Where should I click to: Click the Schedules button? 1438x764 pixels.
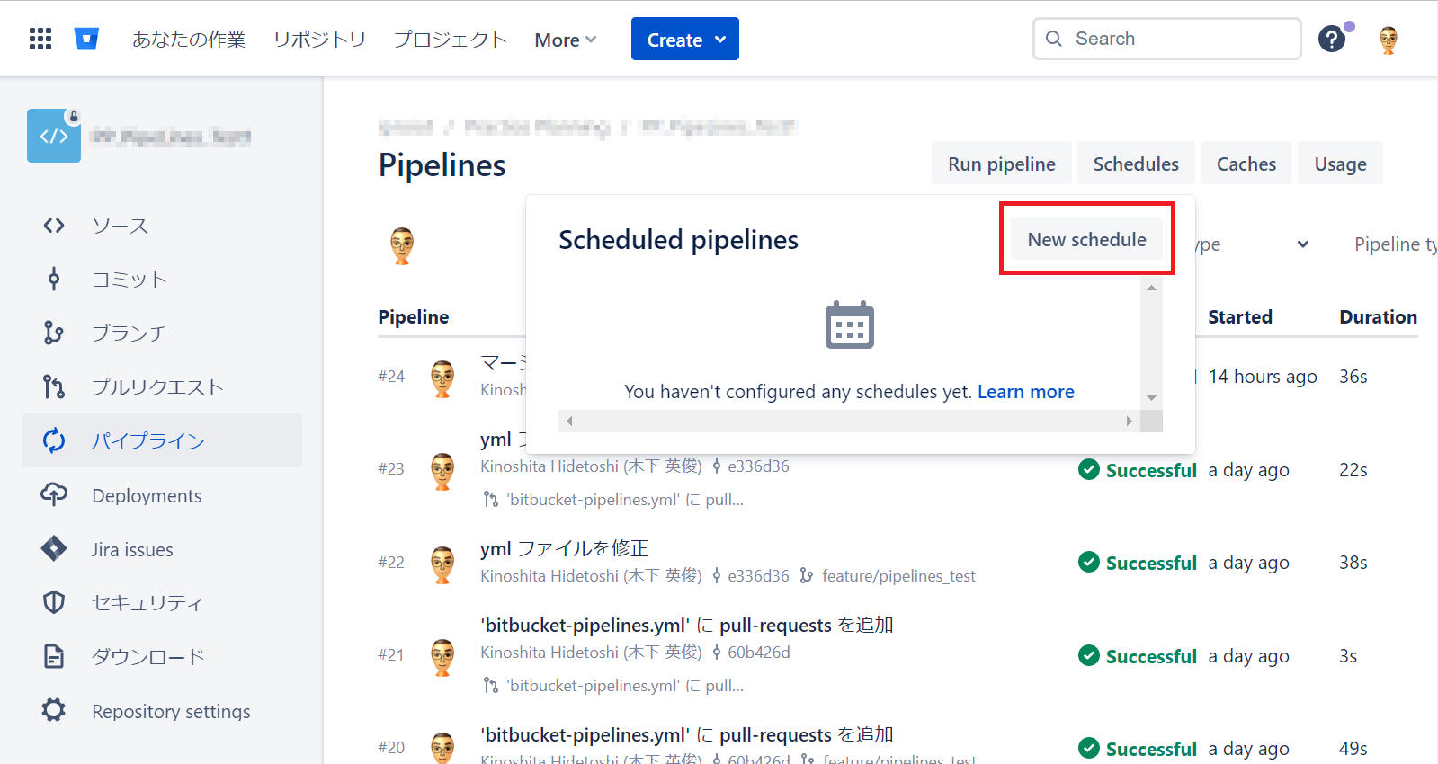click(1136, 164)
